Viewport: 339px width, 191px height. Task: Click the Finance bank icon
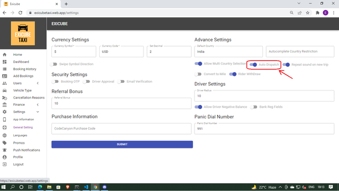click(4, 104)
